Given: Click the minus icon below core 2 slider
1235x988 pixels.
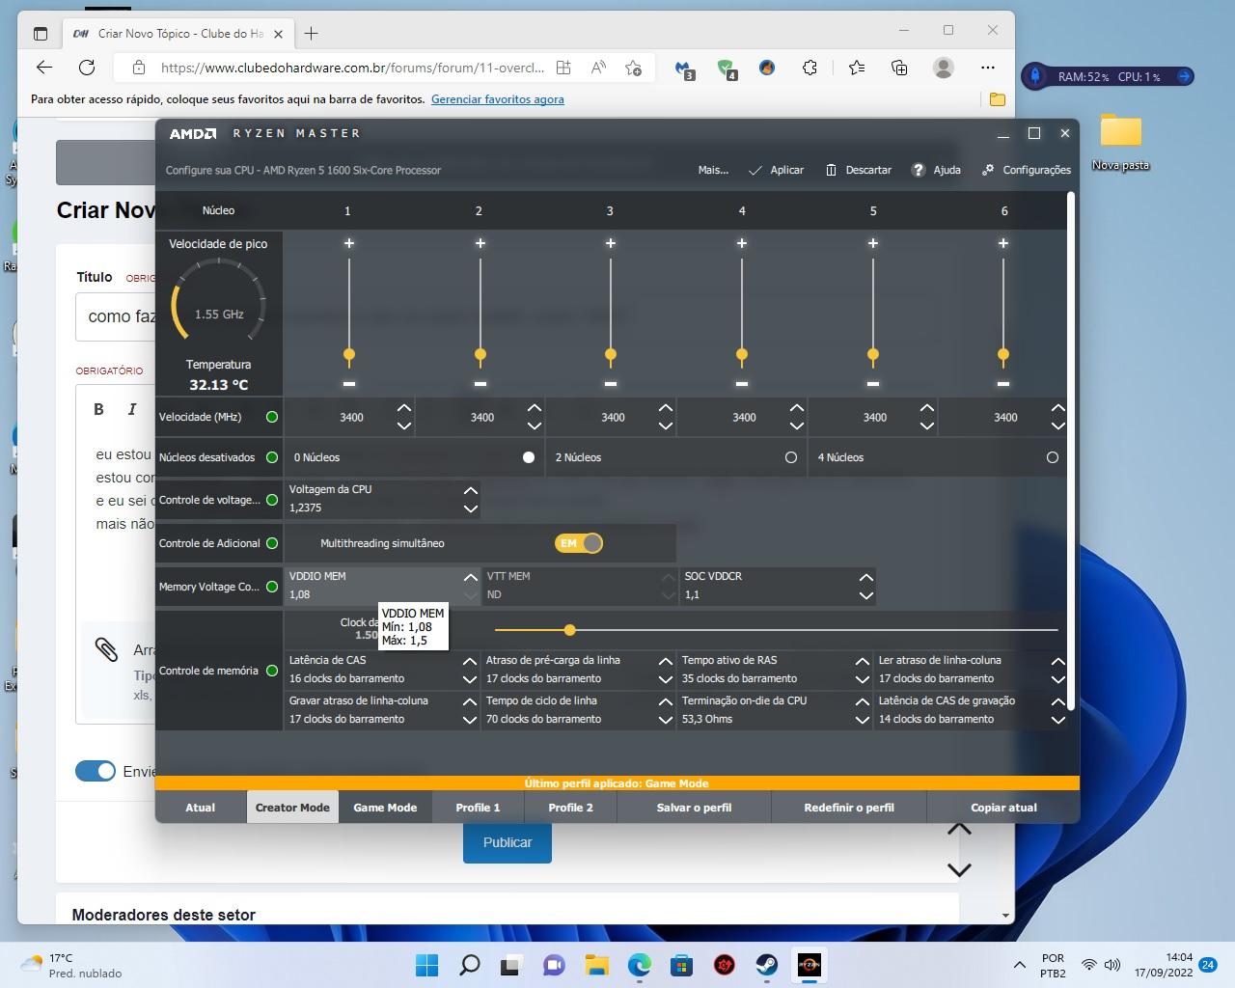Looking at the screenshot, I should [x=480, y=384].
